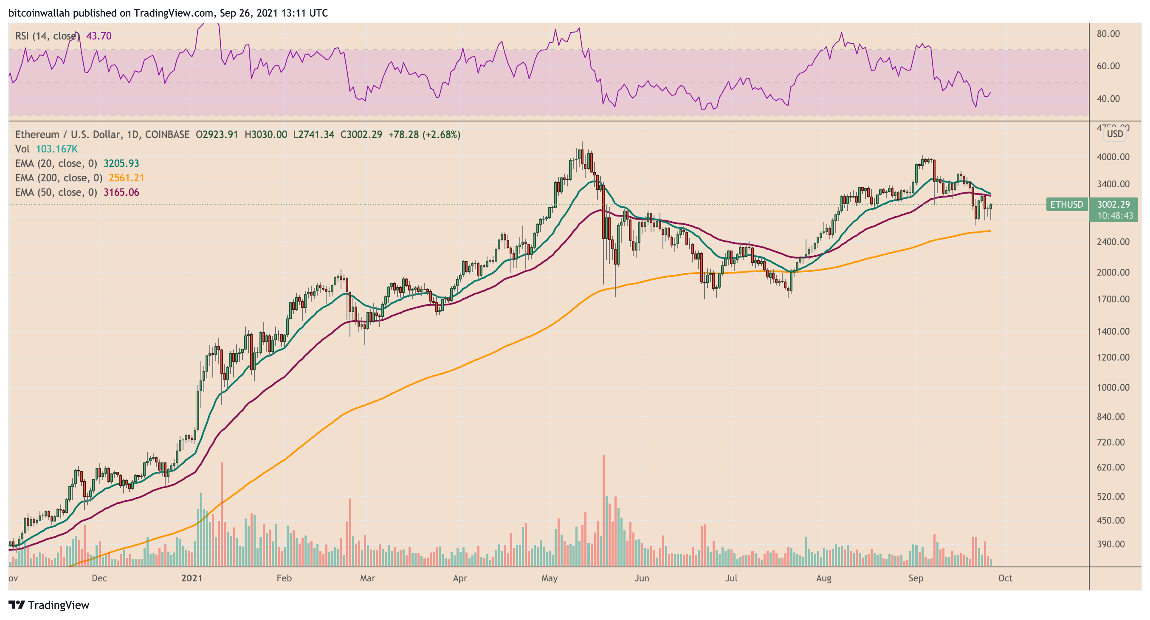Viewport: 1150px width, 620px height.
Task: Click the Oct label on time axis
Action: pos(1005,578)
